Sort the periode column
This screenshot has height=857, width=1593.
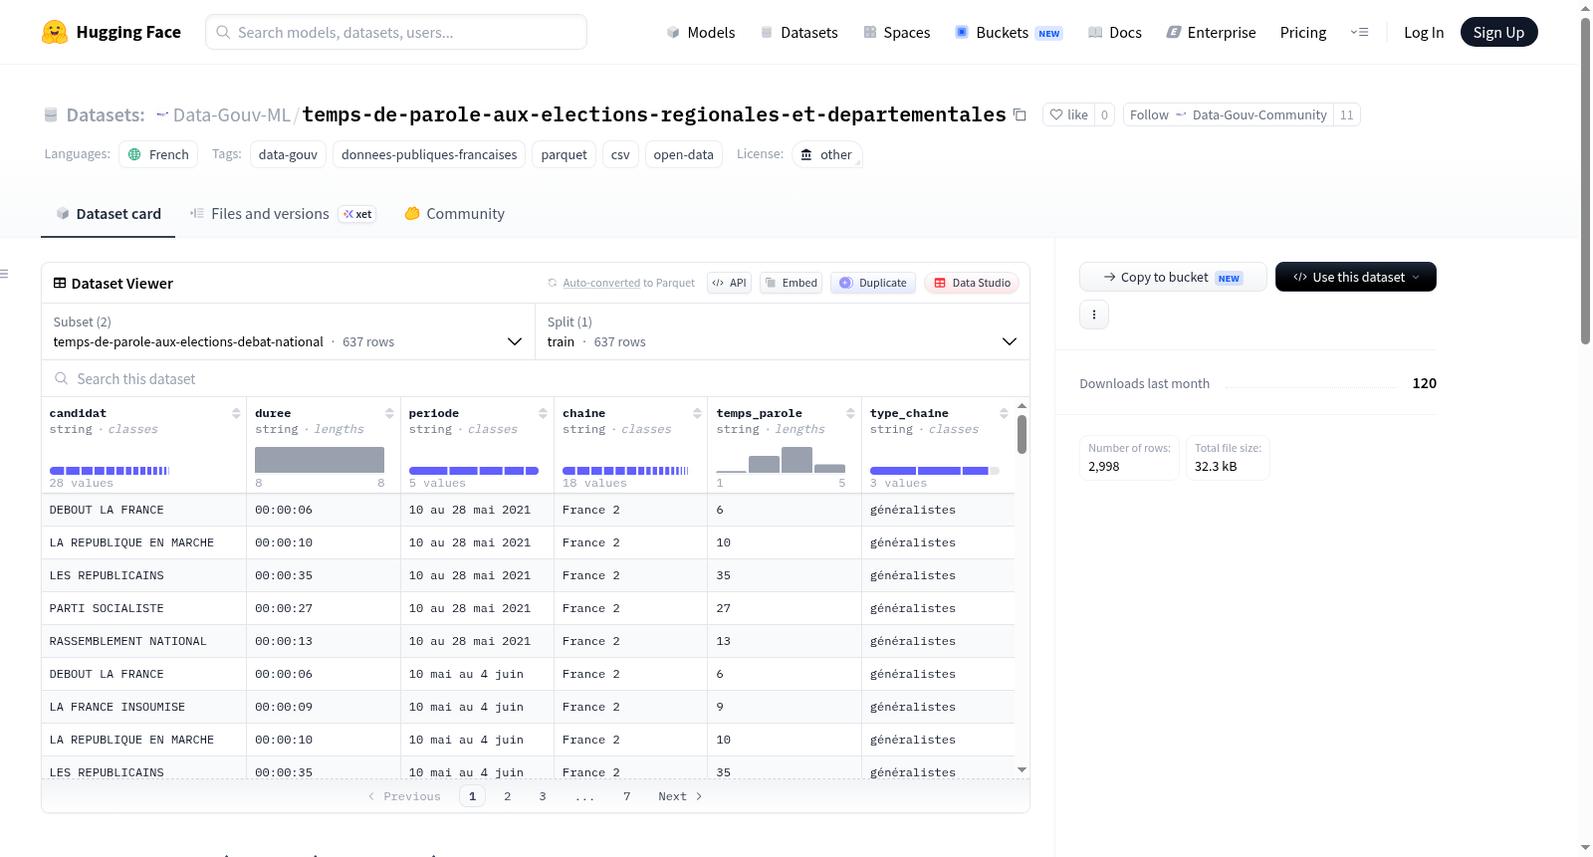[x=543, y=413]
